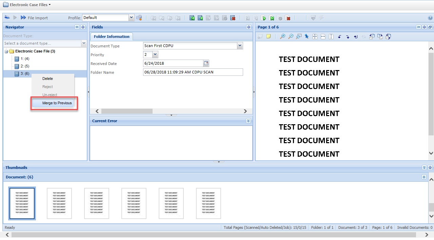Add a yellow sticky note annotation
The width and height of the screenshot is (434, 240).
(x=268, y=37)
